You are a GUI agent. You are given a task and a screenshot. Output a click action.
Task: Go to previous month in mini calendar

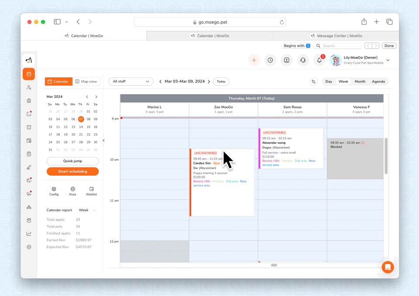[x=87, y=97]
